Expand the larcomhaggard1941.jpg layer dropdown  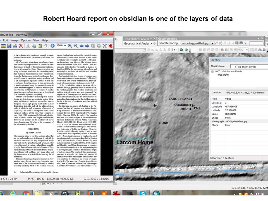tap(212, 43)
